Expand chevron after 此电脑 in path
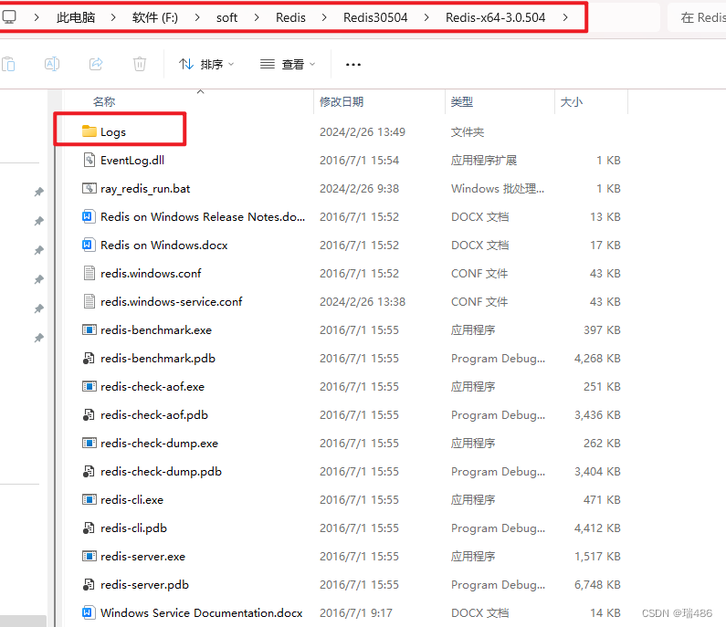The width and height of the screenshot is (726, 627). pos(113,17)
